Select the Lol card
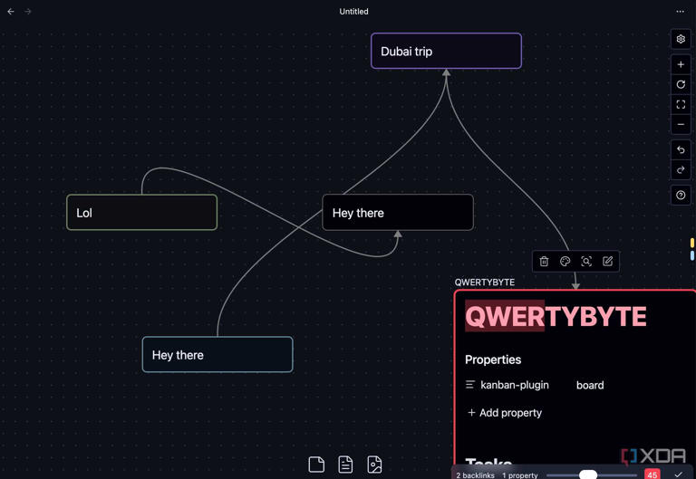 141,213
